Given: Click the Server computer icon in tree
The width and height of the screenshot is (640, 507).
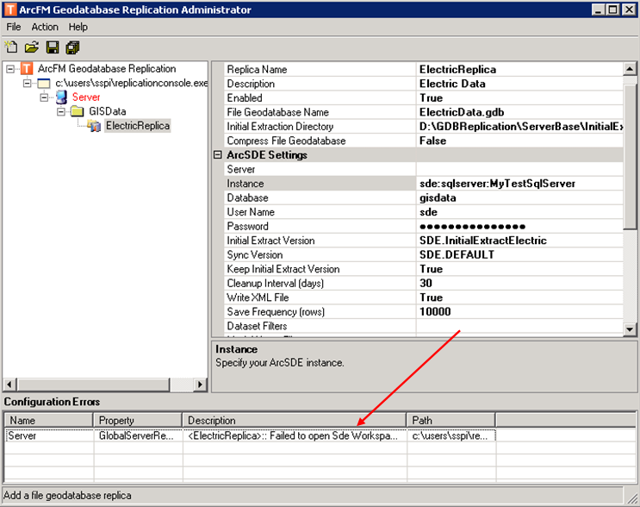Looking at the screenshot, I should pyautogui.click(x=62, y=97).
